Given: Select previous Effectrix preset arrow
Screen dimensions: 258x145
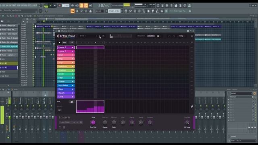Looking at the screenshot, I should tap(97, 36).
